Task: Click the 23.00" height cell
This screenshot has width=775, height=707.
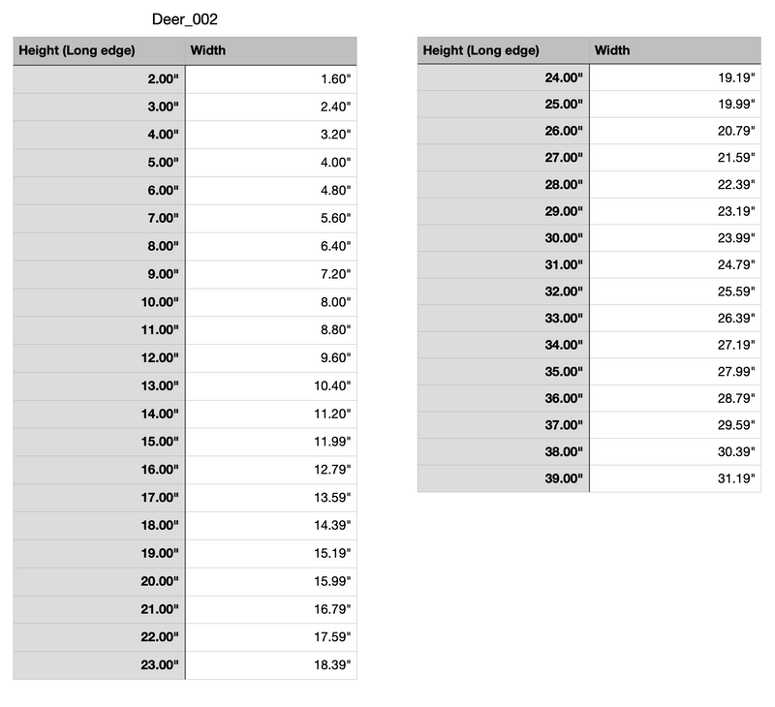Action: pos(100,665)
